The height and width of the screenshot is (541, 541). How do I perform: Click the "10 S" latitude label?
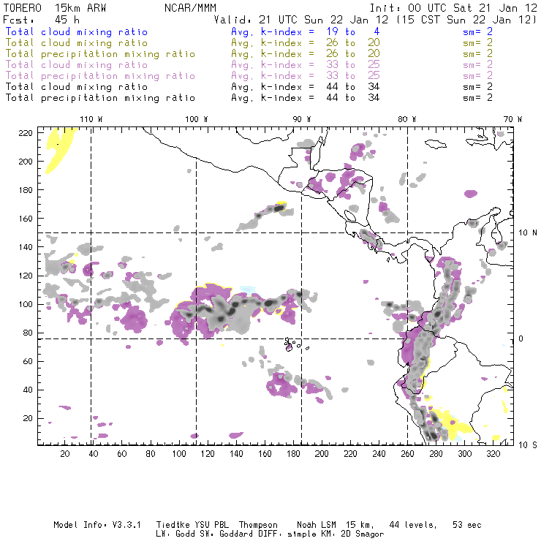point(528,445)
